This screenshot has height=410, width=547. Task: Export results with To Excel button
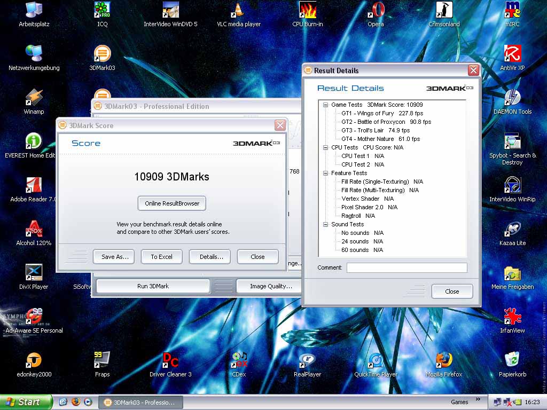[x=161, y=257]
